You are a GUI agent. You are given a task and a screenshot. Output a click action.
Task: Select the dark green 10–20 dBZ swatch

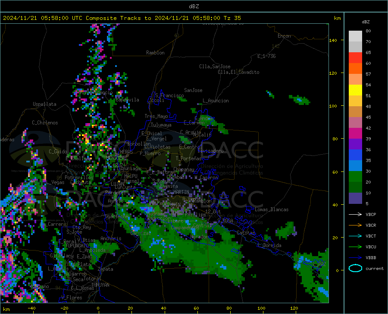coord(355,187)
